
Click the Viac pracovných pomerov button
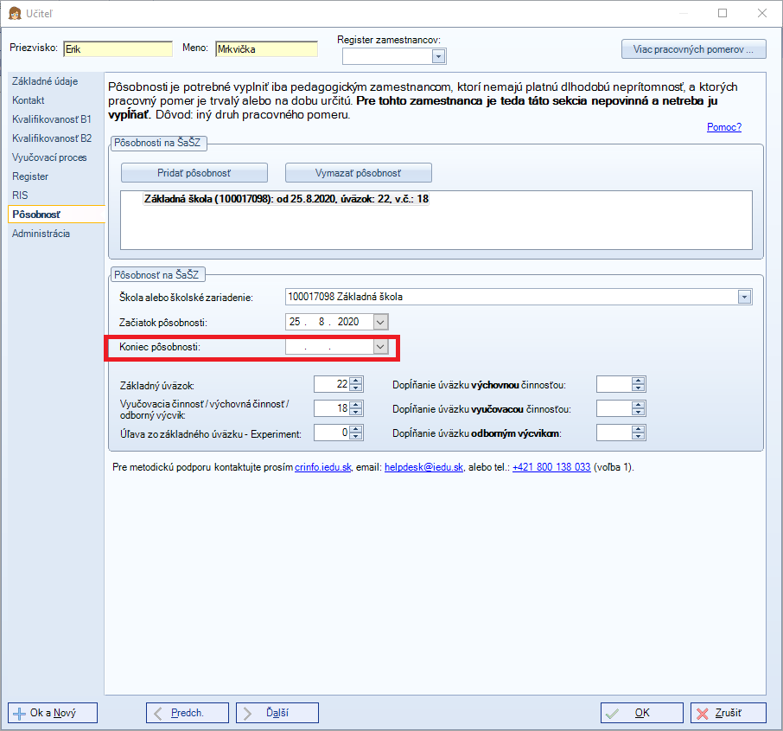click(x=694, y=49)
